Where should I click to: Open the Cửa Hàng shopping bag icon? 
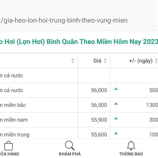[8, 146]
